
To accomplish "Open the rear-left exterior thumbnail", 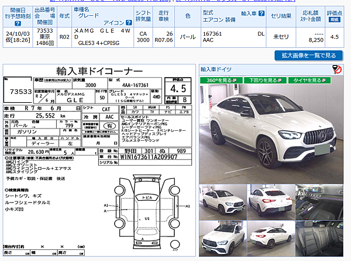I will click(271, 202).
